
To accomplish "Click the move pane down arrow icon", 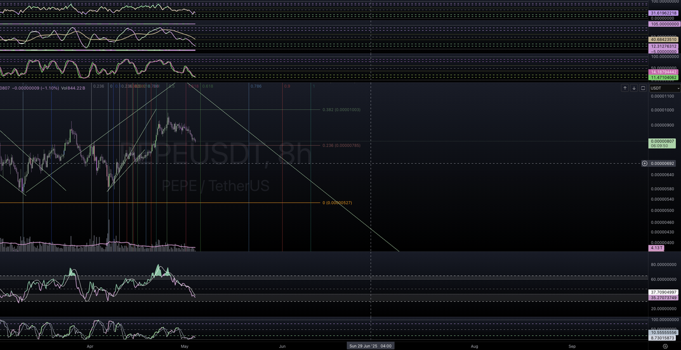I will pyautogui.click(x=634, y=88).
